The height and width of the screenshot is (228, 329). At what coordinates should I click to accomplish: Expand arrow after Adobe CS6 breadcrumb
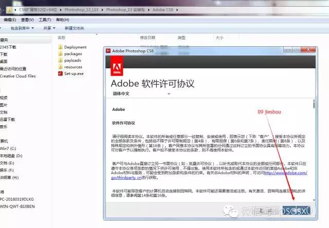[177, 10]
